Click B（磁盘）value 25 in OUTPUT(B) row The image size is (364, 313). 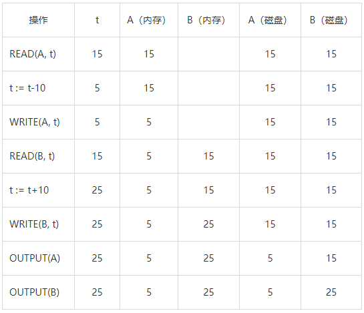pos(331,292)
